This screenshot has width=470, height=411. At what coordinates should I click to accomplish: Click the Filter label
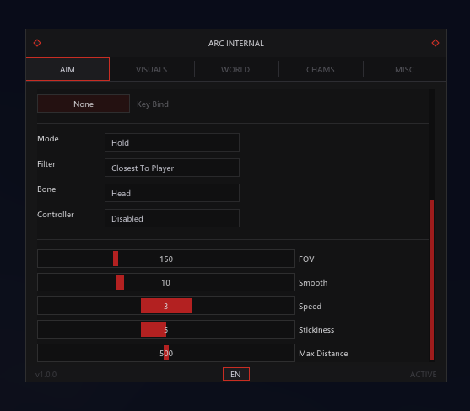(46, 164)
